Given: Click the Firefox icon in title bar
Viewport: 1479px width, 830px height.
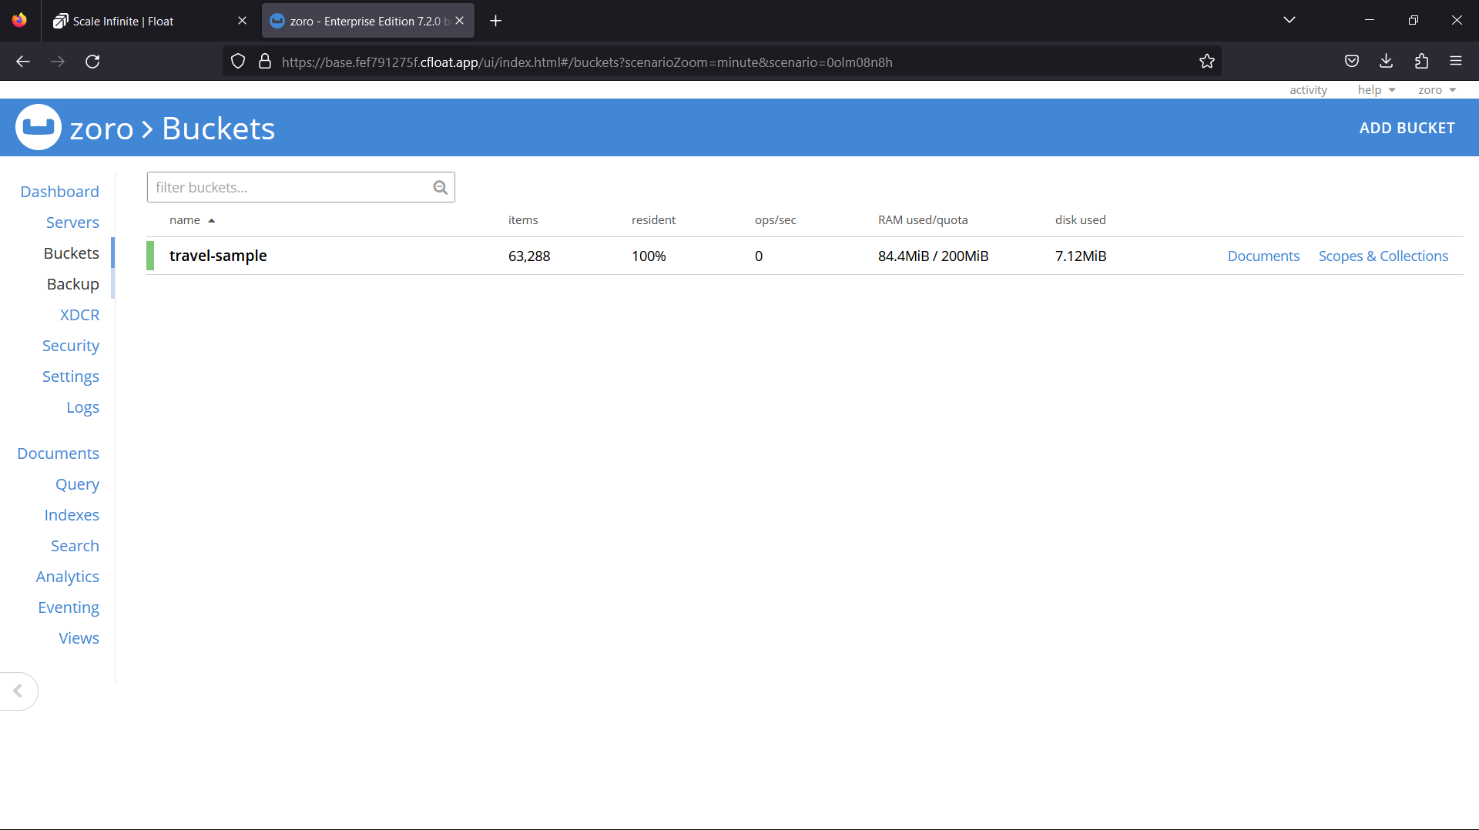Looking at the screenshot, I should (19, 20).
